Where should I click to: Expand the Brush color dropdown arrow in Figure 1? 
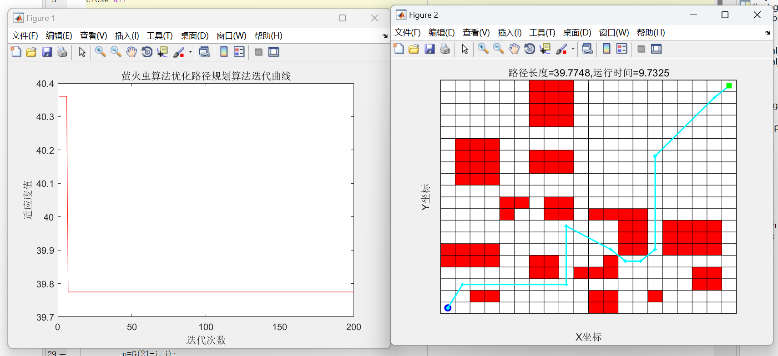190,52
